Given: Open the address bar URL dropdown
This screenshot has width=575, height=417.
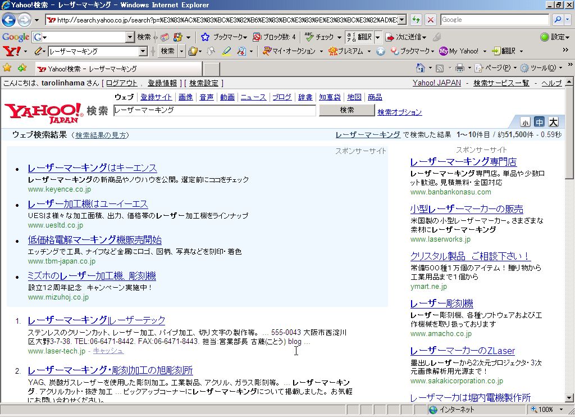Looking at the screenshot, I should pos(402,20).
